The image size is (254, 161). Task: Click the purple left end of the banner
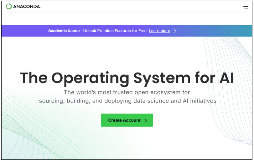pyautogui.click(x=19, y=31)
